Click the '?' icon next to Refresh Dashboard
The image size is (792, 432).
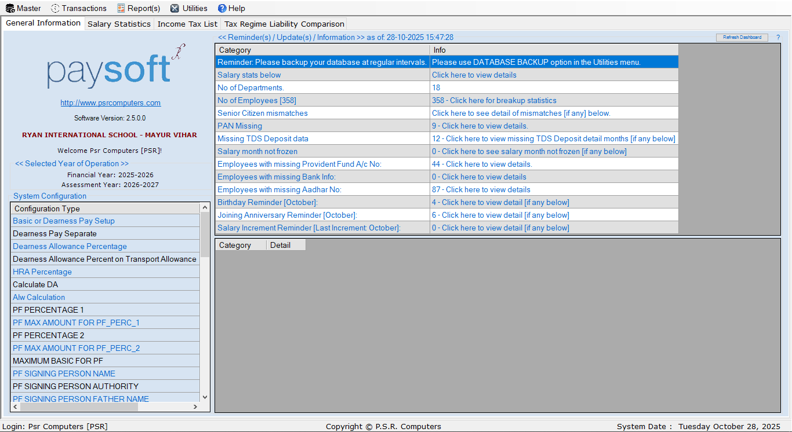point(778,37)
